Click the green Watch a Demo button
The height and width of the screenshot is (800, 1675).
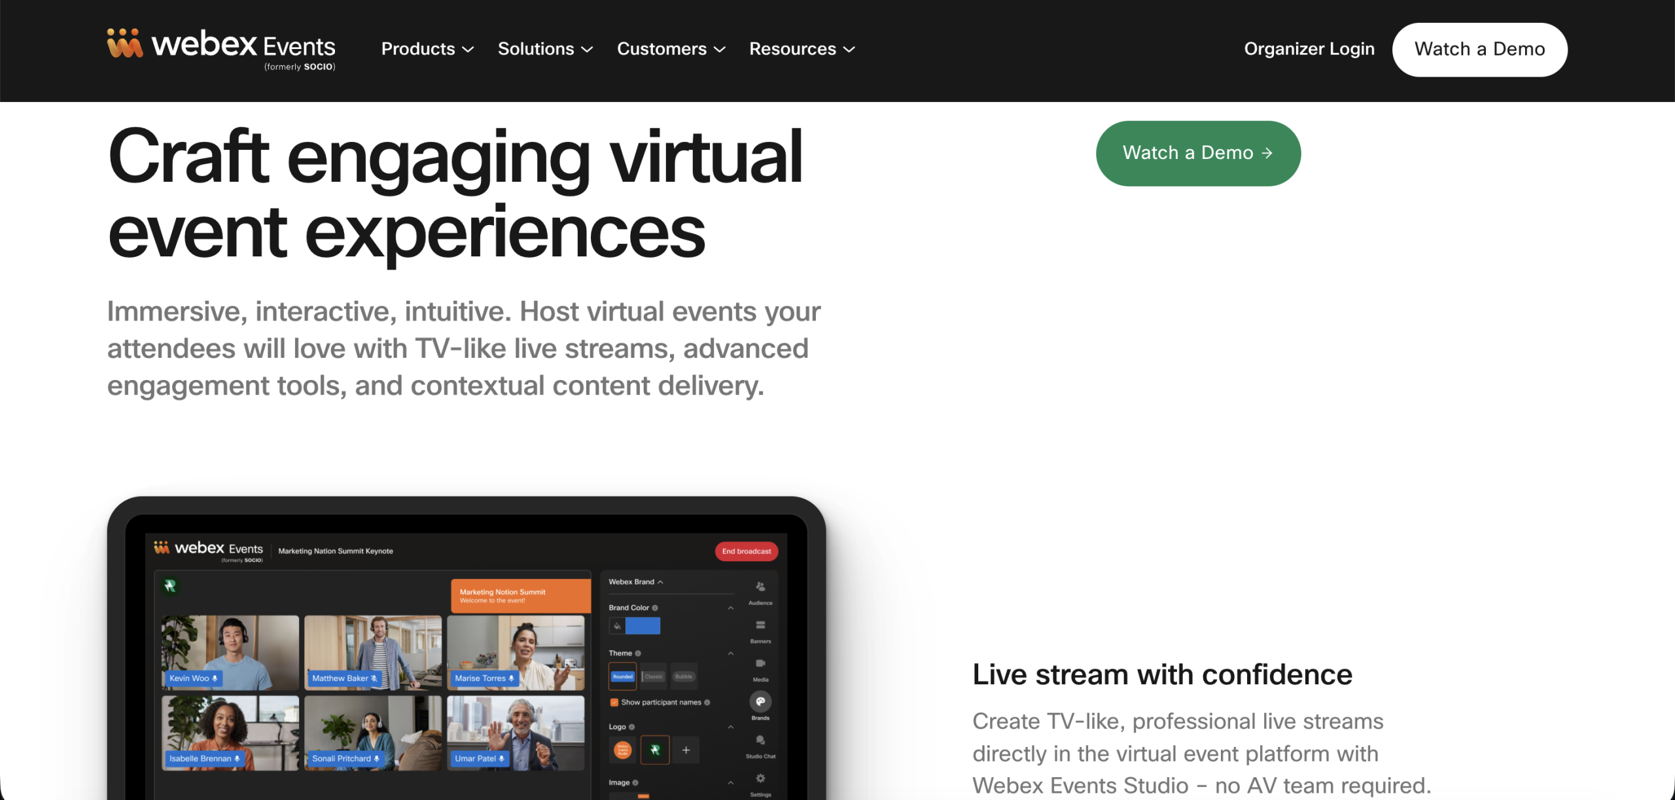[1198, 153]
